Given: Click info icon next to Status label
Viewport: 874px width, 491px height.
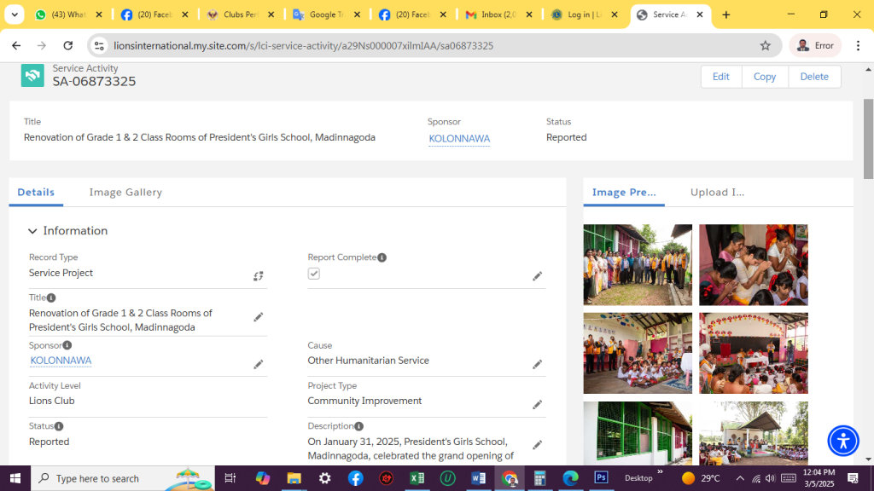Looking at the screenshot, I should click(59, 426).
